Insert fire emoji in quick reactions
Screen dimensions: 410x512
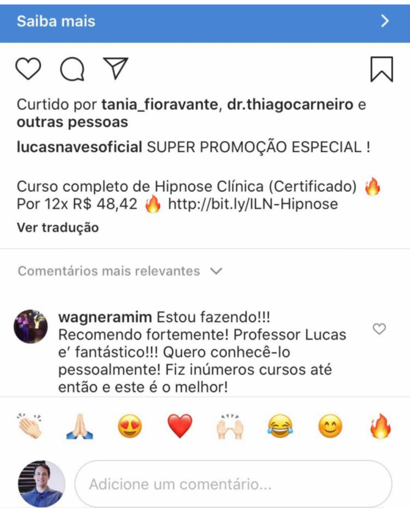coord(380,425)
